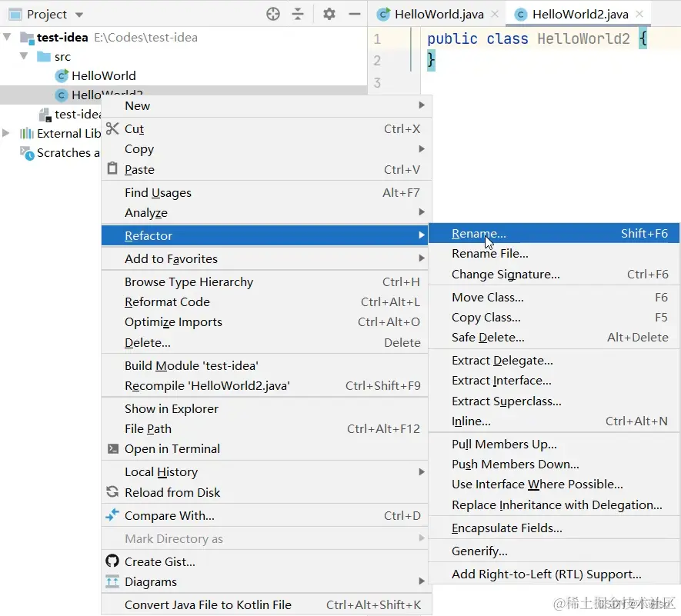Choose Push Members Down... item

554,464
